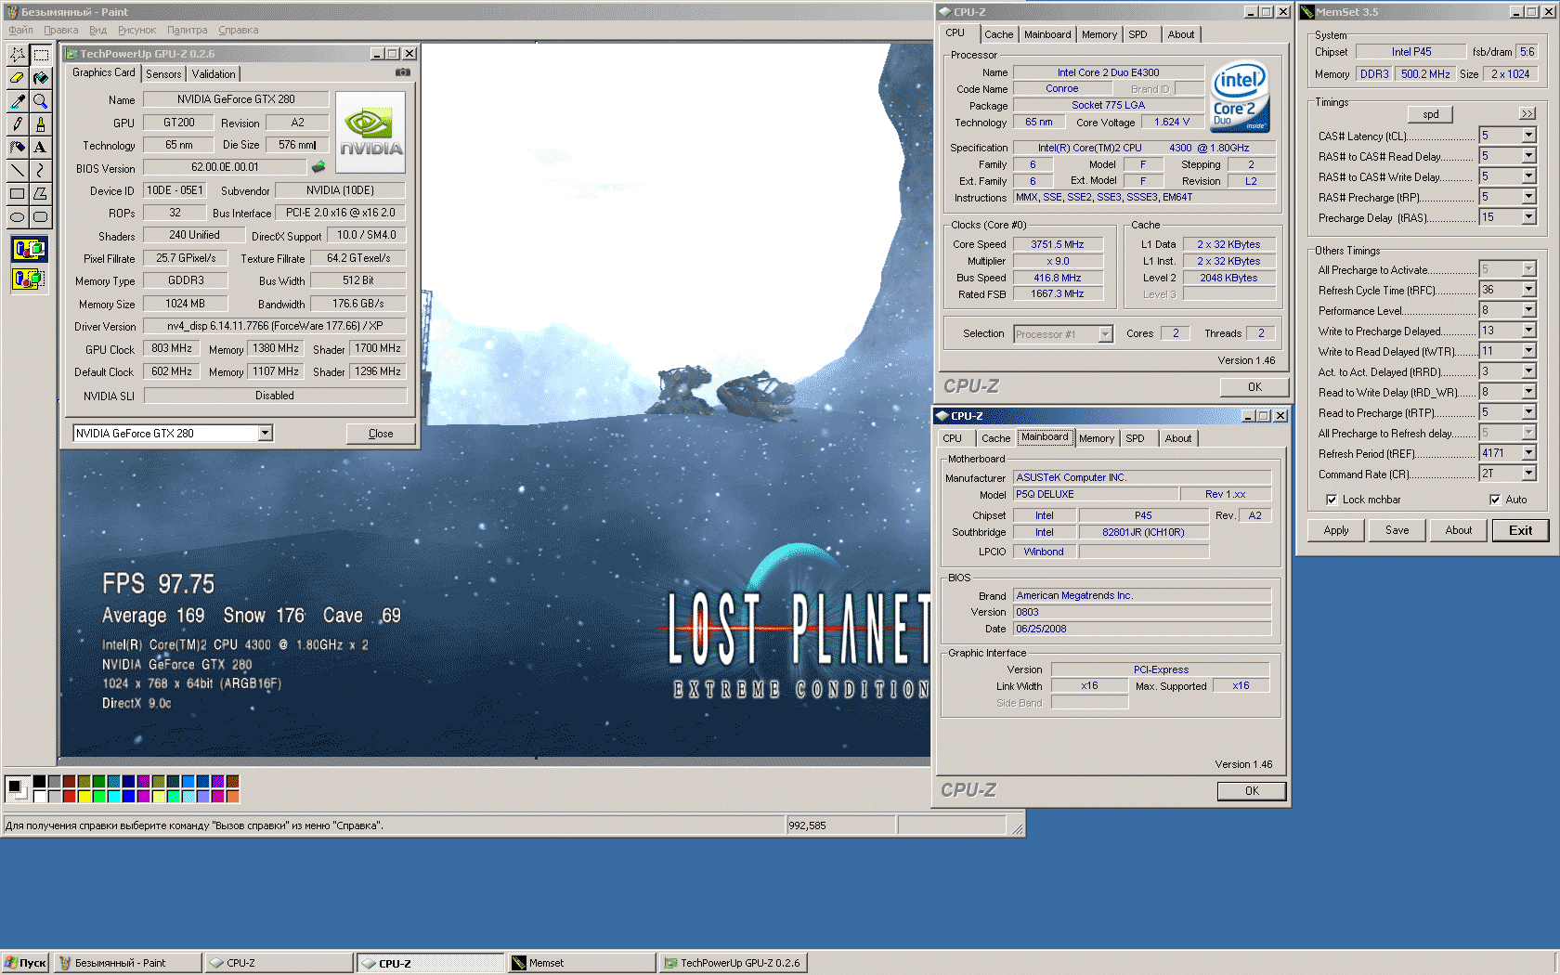This screenshot has height=975, width=1560.
Task: Select the Brush tool in Paint
Action: 41,124
